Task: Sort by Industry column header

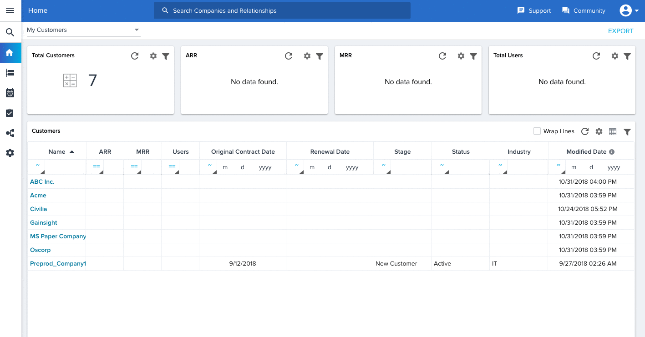Action: point(519,152)
